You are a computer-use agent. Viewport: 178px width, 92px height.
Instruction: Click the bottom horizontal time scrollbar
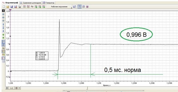104,90
